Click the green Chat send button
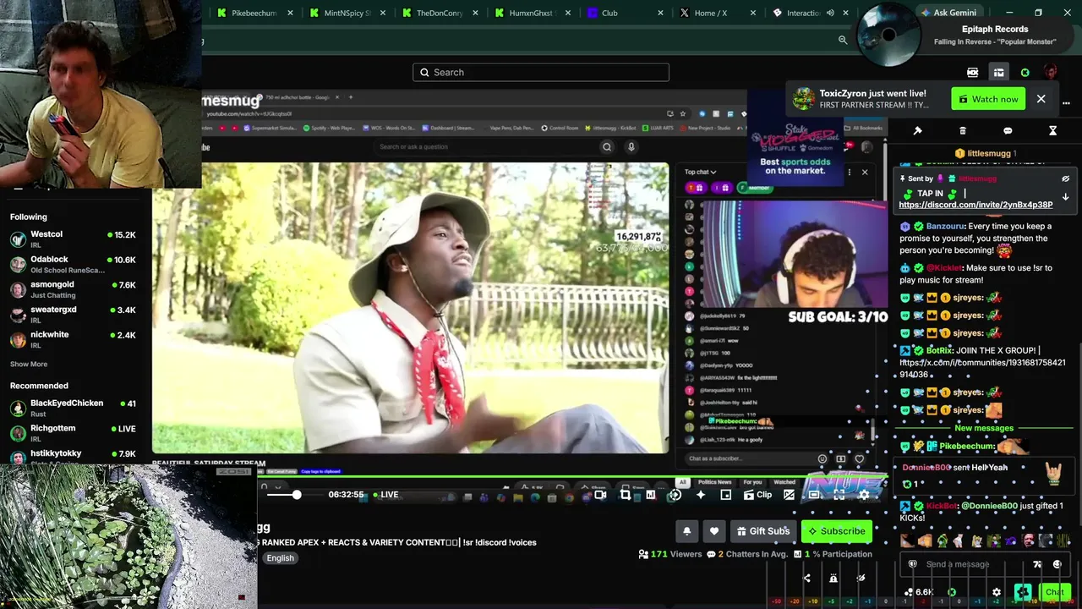 click(1053, 592)
